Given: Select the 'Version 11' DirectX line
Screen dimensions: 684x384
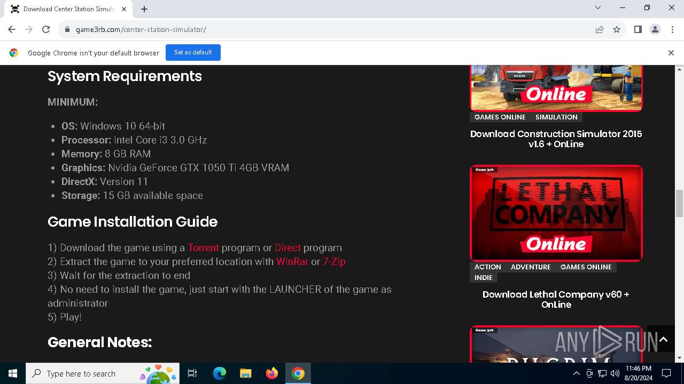Looking at the screenshot, I should click(x=105, y=181).
